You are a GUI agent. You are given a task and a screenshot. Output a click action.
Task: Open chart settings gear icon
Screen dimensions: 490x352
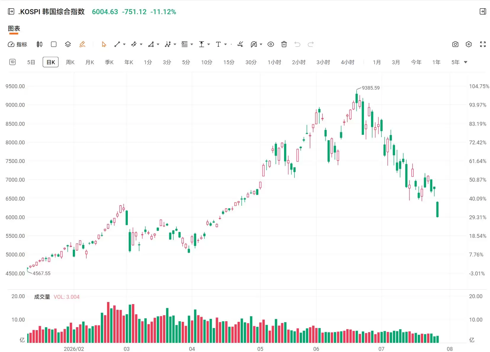(469, 44)
